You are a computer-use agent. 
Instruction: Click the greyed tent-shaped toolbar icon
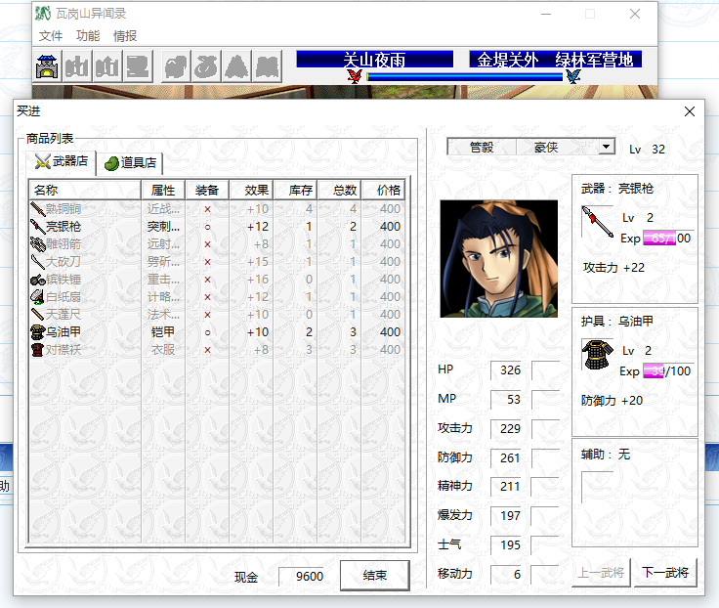click(236, 66)
